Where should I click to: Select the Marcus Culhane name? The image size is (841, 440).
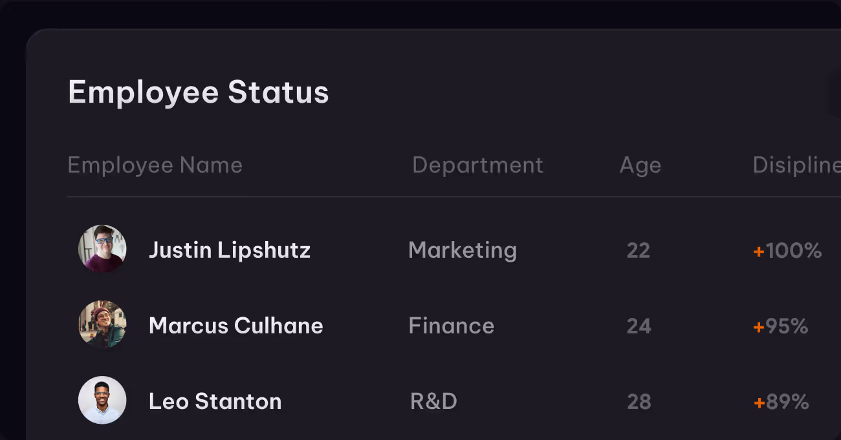[236, 326]
